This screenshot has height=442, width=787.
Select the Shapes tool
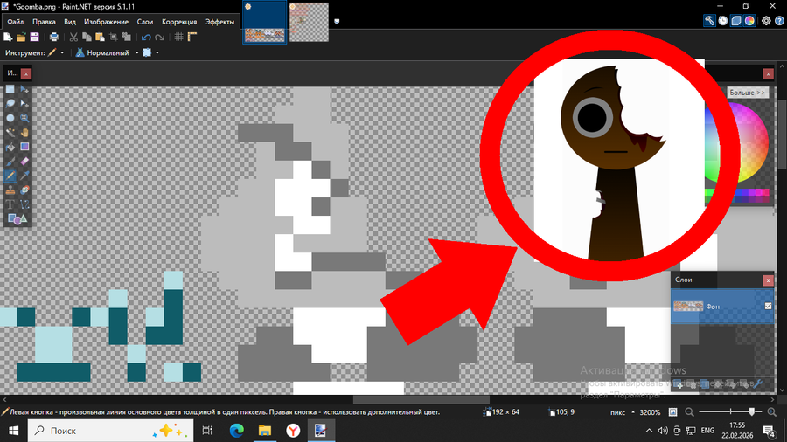17,219
